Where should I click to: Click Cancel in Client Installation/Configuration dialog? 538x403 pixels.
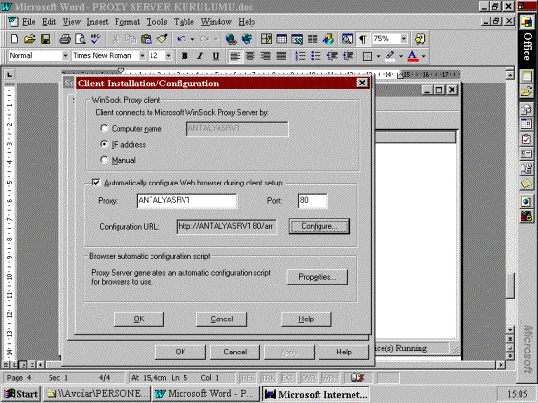pyautogui.click(x=221, y=319)
